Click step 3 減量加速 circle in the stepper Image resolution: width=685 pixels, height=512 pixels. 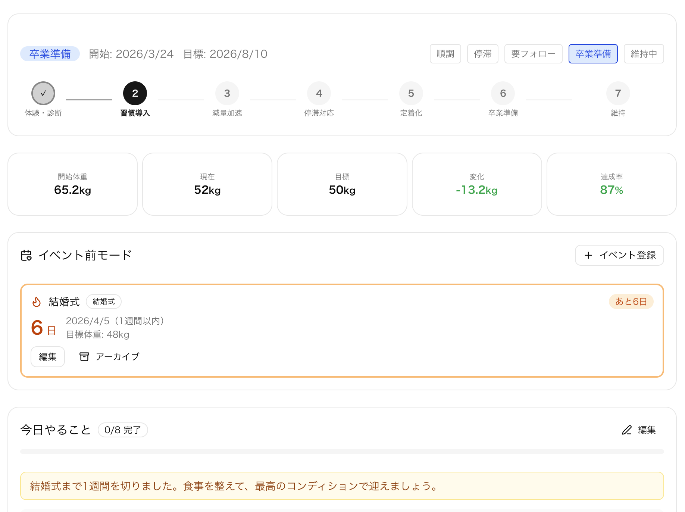point(227,93)
